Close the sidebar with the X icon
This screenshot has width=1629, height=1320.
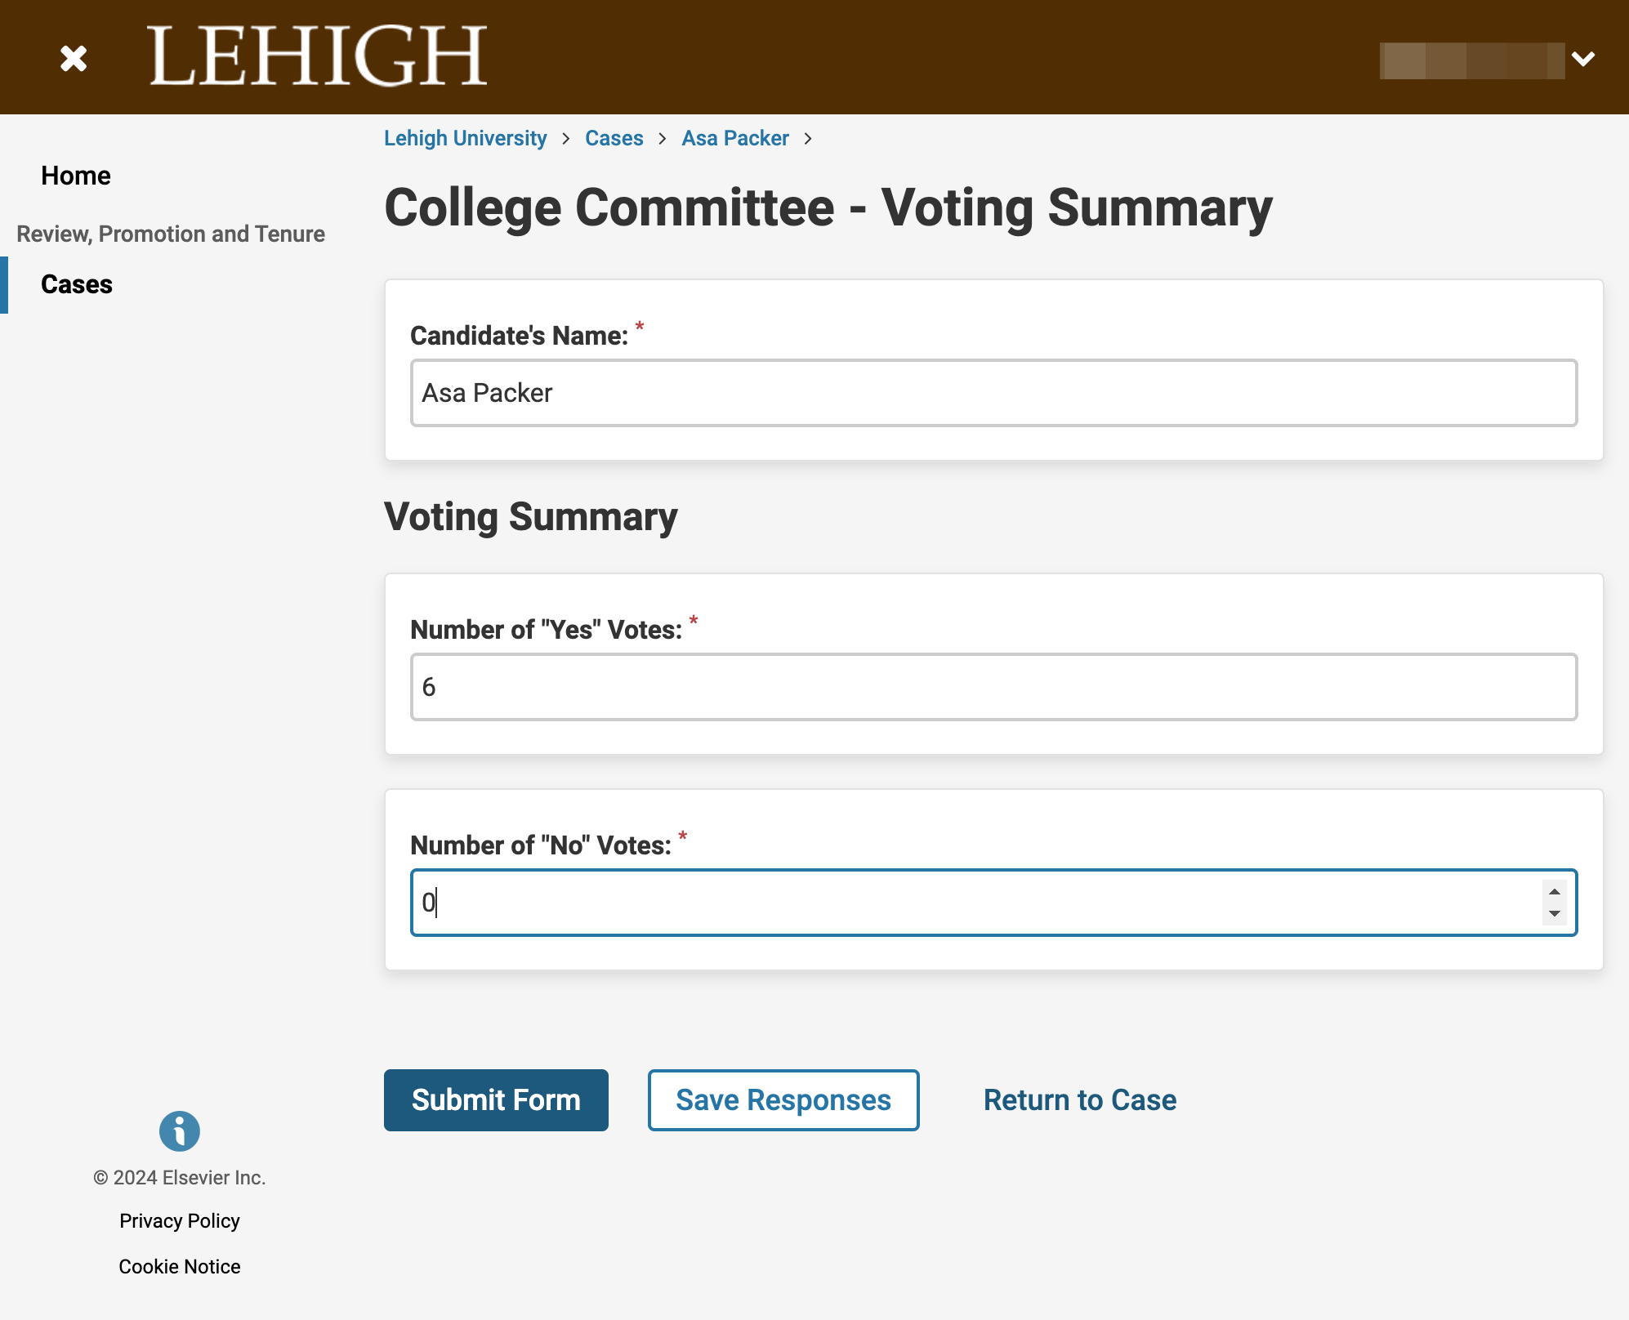(74, 58)
